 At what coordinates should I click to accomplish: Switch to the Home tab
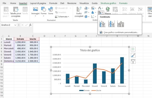pyautogui.click(x=13, y=3)
